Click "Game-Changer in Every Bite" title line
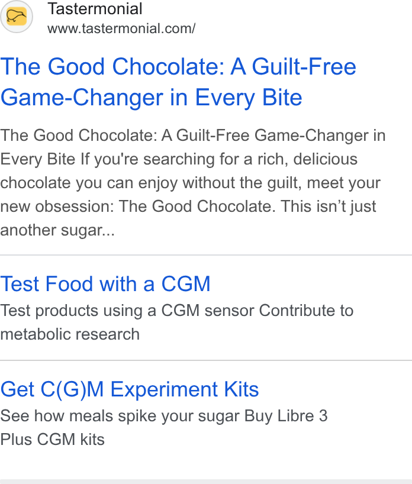The width and height of the screenshot is (412, 484). click(152, 98)
